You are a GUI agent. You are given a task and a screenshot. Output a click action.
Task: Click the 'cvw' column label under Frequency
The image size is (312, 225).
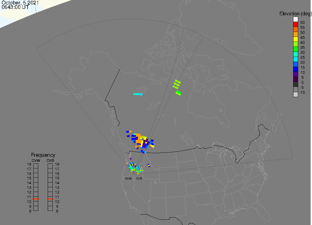point(36,160)
